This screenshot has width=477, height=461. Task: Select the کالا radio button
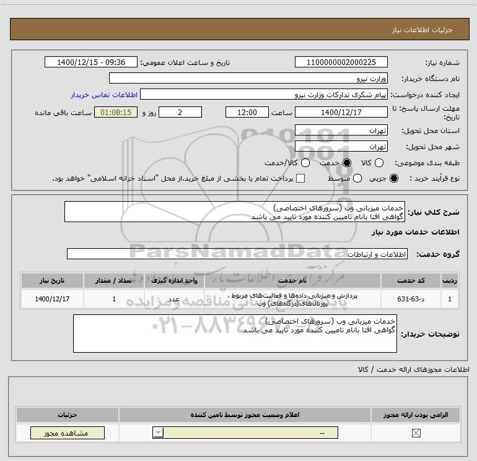coord(379,163)
